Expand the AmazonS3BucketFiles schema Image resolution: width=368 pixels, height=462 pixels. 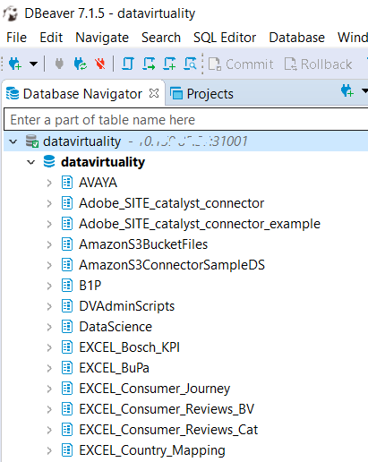coord(49,244)
